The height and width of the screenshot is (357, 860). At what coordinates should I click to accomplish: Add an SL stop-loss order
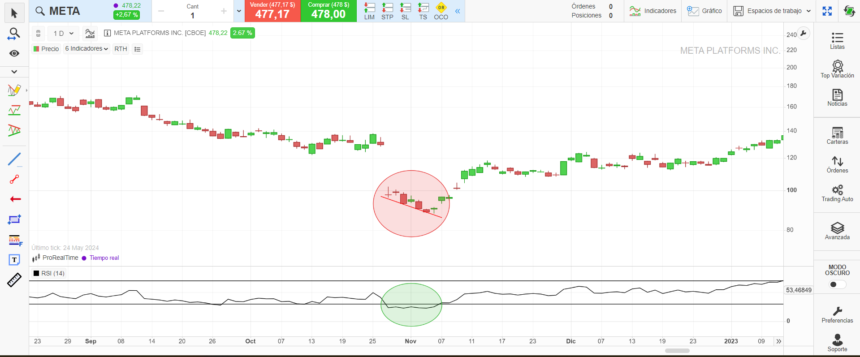(x=405, y=11)
